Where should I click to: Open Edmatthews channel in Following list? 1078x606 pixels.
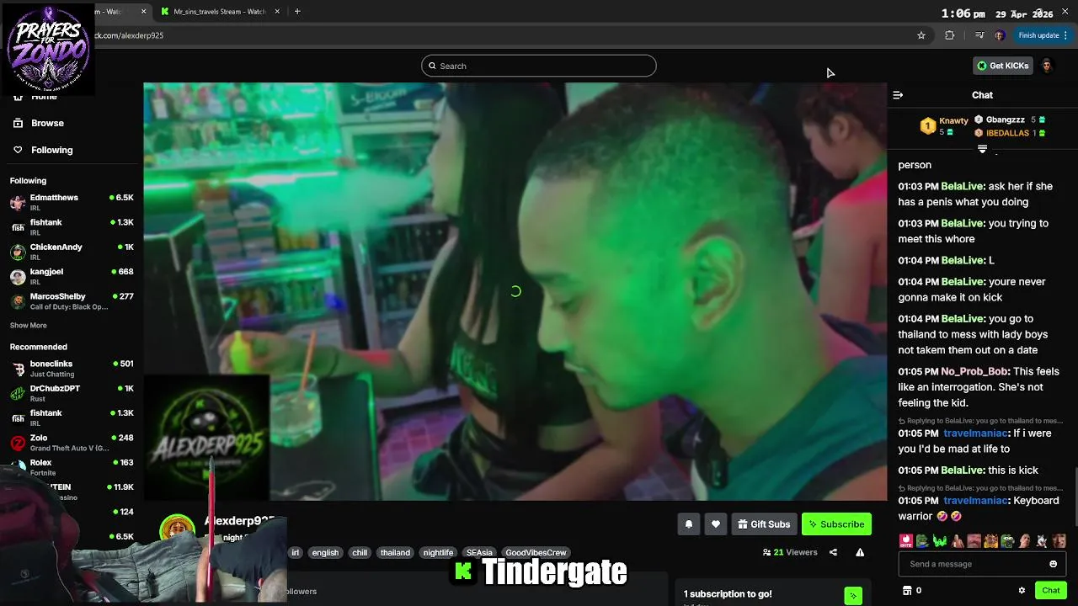(x=72, y=202)
